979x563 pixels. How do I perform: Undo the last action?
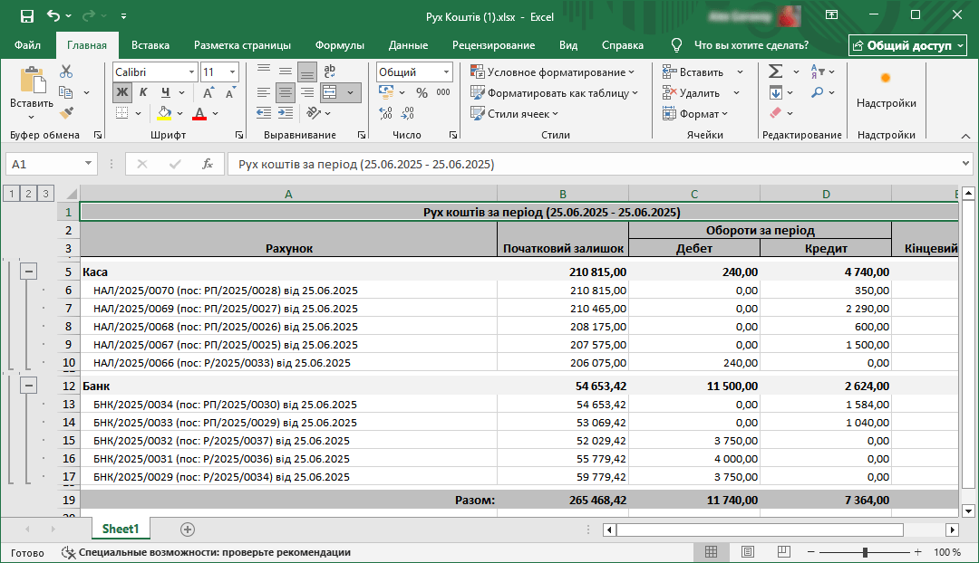point(53,16)
